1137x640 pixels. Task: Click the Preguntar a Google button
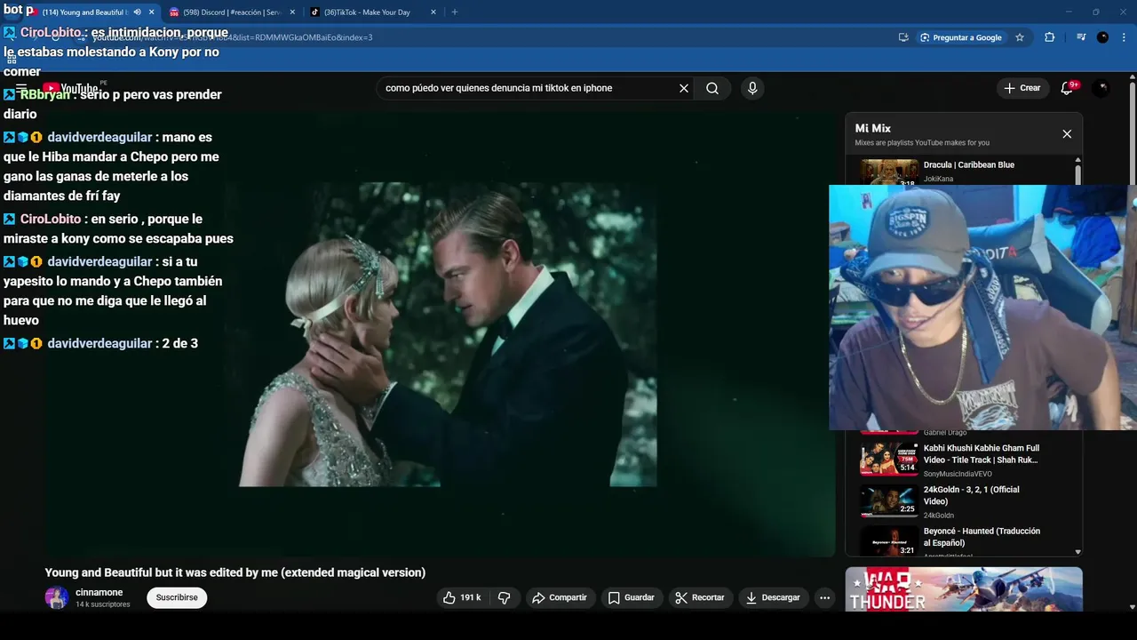click(x=961, y=37)
